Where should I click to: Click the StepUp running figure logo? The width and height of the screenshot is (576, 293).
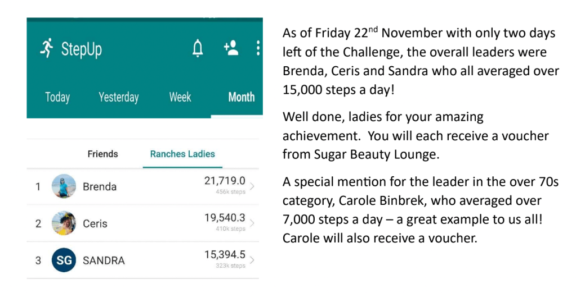(x=46, y=49)
